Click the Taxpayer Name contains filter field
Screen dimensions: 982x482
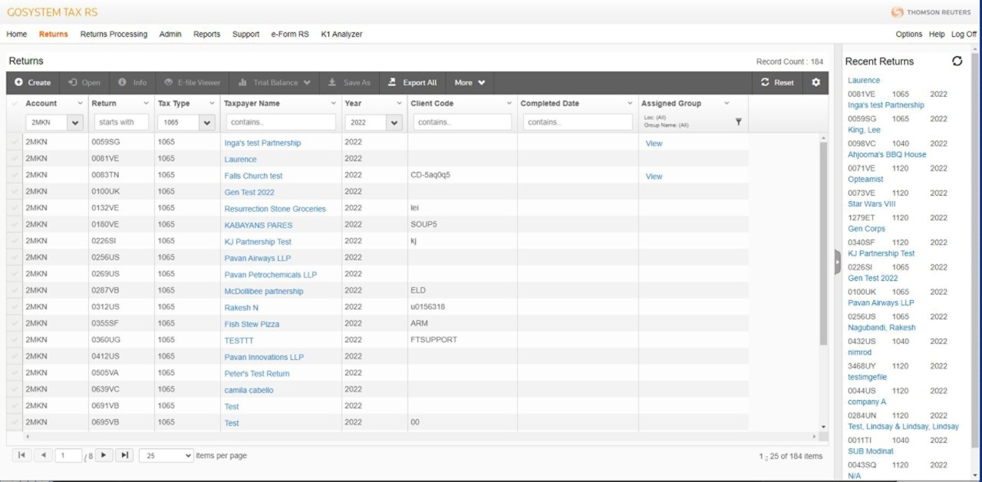click(281, 122)
